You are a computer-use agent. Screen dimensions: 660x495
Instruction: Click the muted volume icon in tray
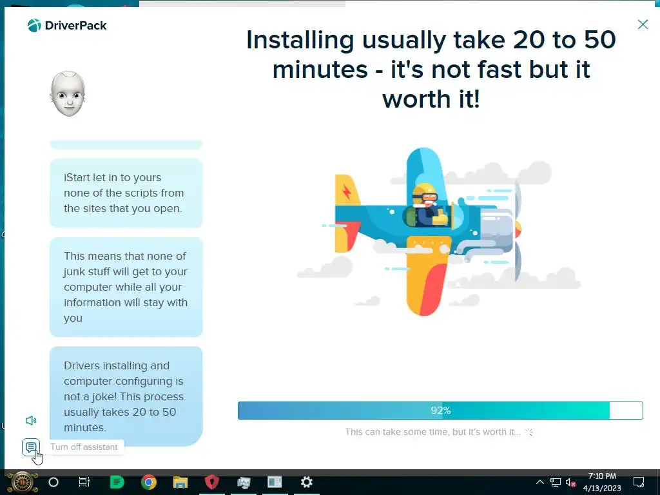tap(571, 482)
